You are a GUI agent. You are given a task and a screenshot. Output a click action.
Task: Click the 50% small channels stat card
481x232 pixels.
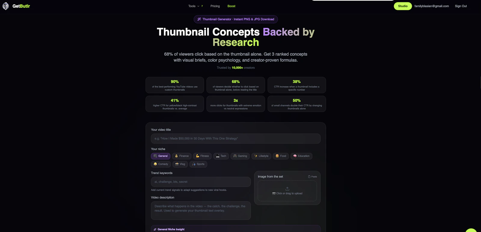297,104
